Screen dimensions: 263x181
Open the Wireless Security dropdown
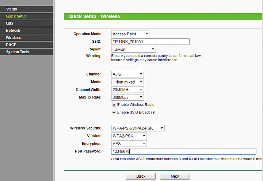pos(138,128)
